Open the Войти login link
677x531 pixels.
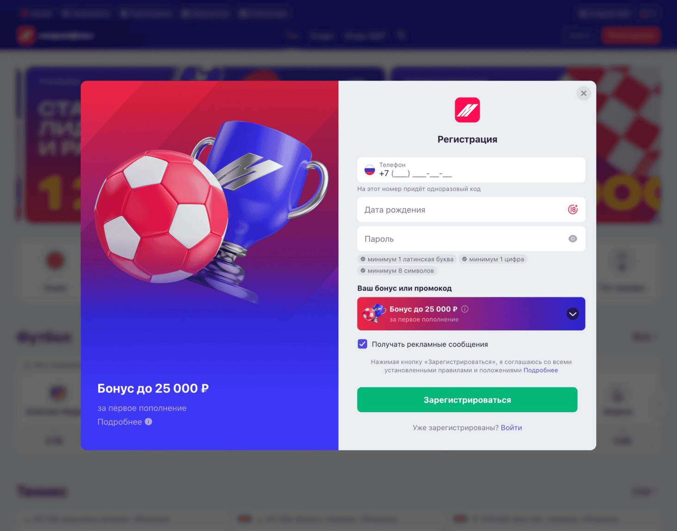coord(511,428)
